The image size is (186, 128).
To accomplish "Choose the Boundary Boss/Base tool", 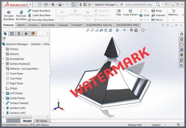I will click(41, 20).
